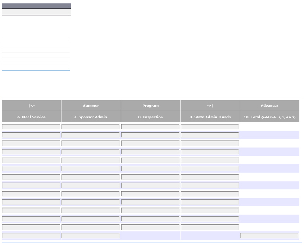Click the '7. Sponsor Admin.' column header

tap(91, 117)
